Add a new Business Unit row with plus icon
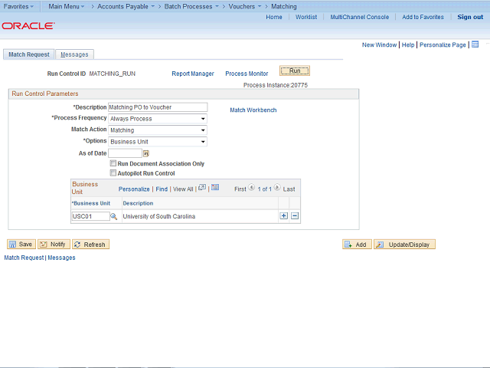Screen dimensions: 490x368 [284, 216]
